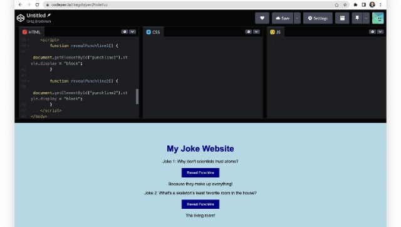Reload the browser page
This screenshot has width=401, height=227.
point(37,4)
